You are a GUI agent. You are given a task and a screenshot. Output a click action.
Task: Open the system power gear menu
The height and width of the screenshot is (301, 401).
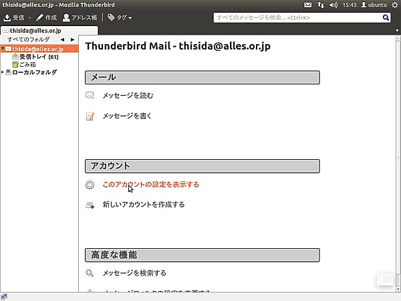[394, 5]
